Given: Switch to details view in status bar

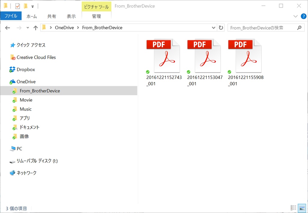Looking at the screenshot, I should tap(294, 208).
